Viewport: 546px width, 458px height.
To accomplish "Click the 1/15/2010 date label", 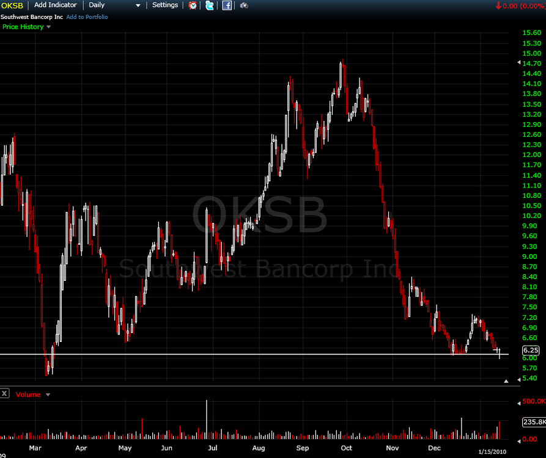I will point(492,452).
